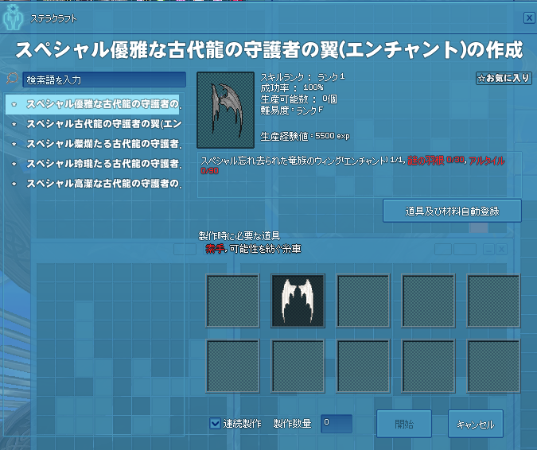Click the キャンセル cancel button
Viewport: 537px width, 450px height.
tap(476, 425)
